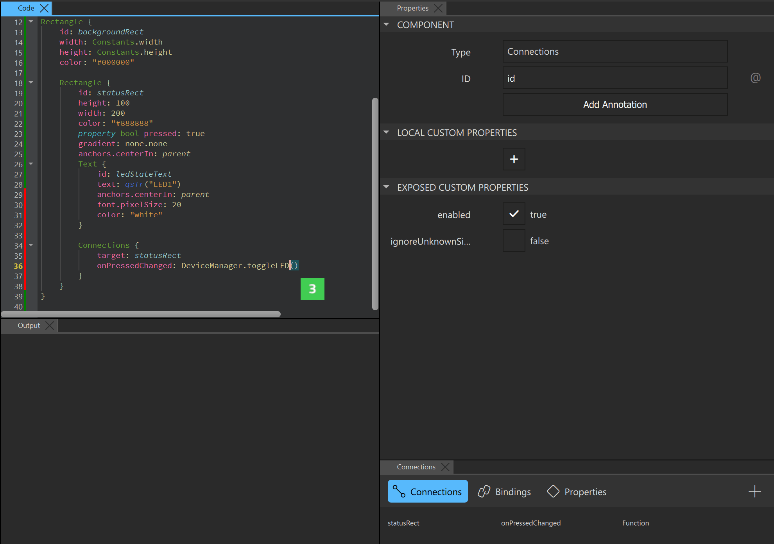Check the ignoreUnknownSignals checkbox
The image size is (774, 544).
(514, 241)
